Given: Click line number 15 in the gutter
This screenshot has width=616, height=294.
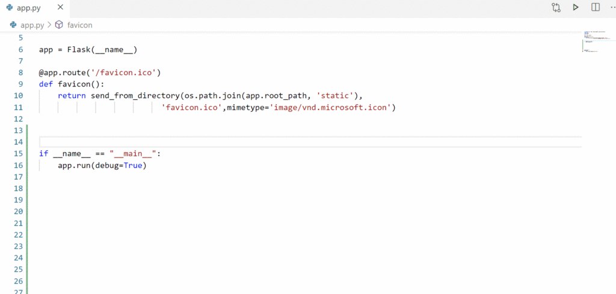Looking at the screenshot, I should pyautogui.click(x=19, y=153).
